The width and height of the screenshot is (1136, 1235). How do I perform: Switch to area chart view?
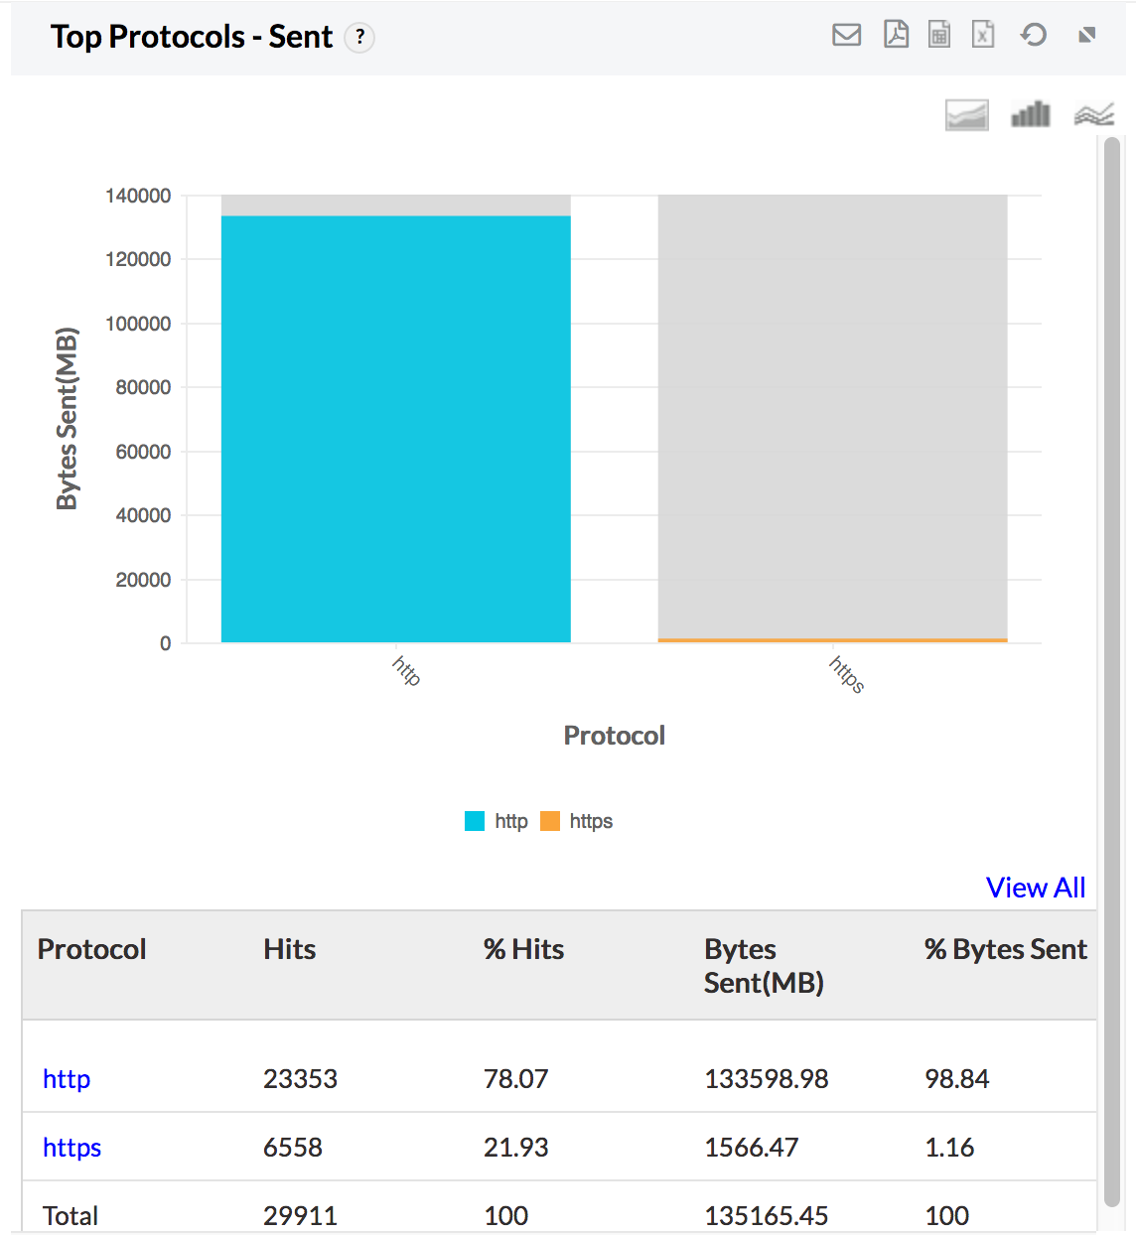point(966,115)
